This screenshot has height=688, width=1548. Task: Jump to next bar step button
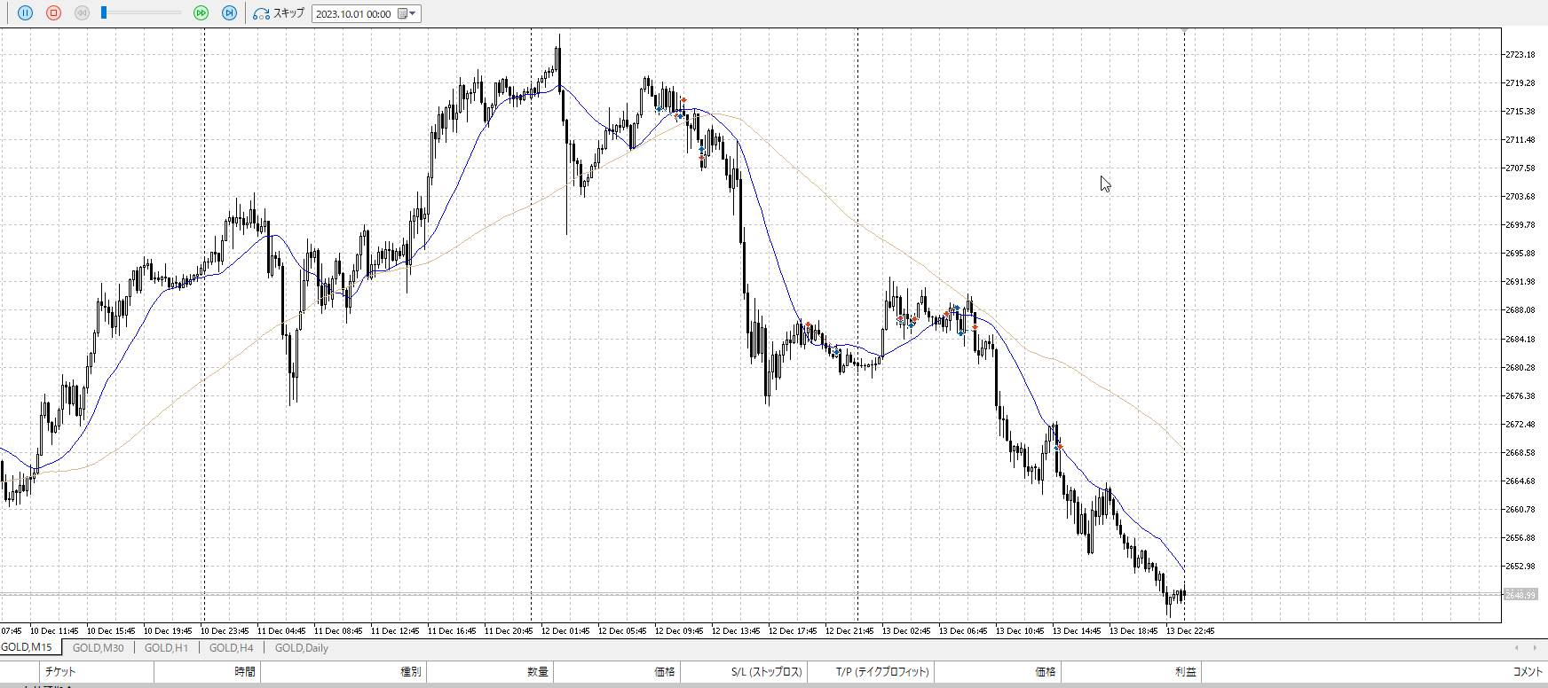(229, 13)
